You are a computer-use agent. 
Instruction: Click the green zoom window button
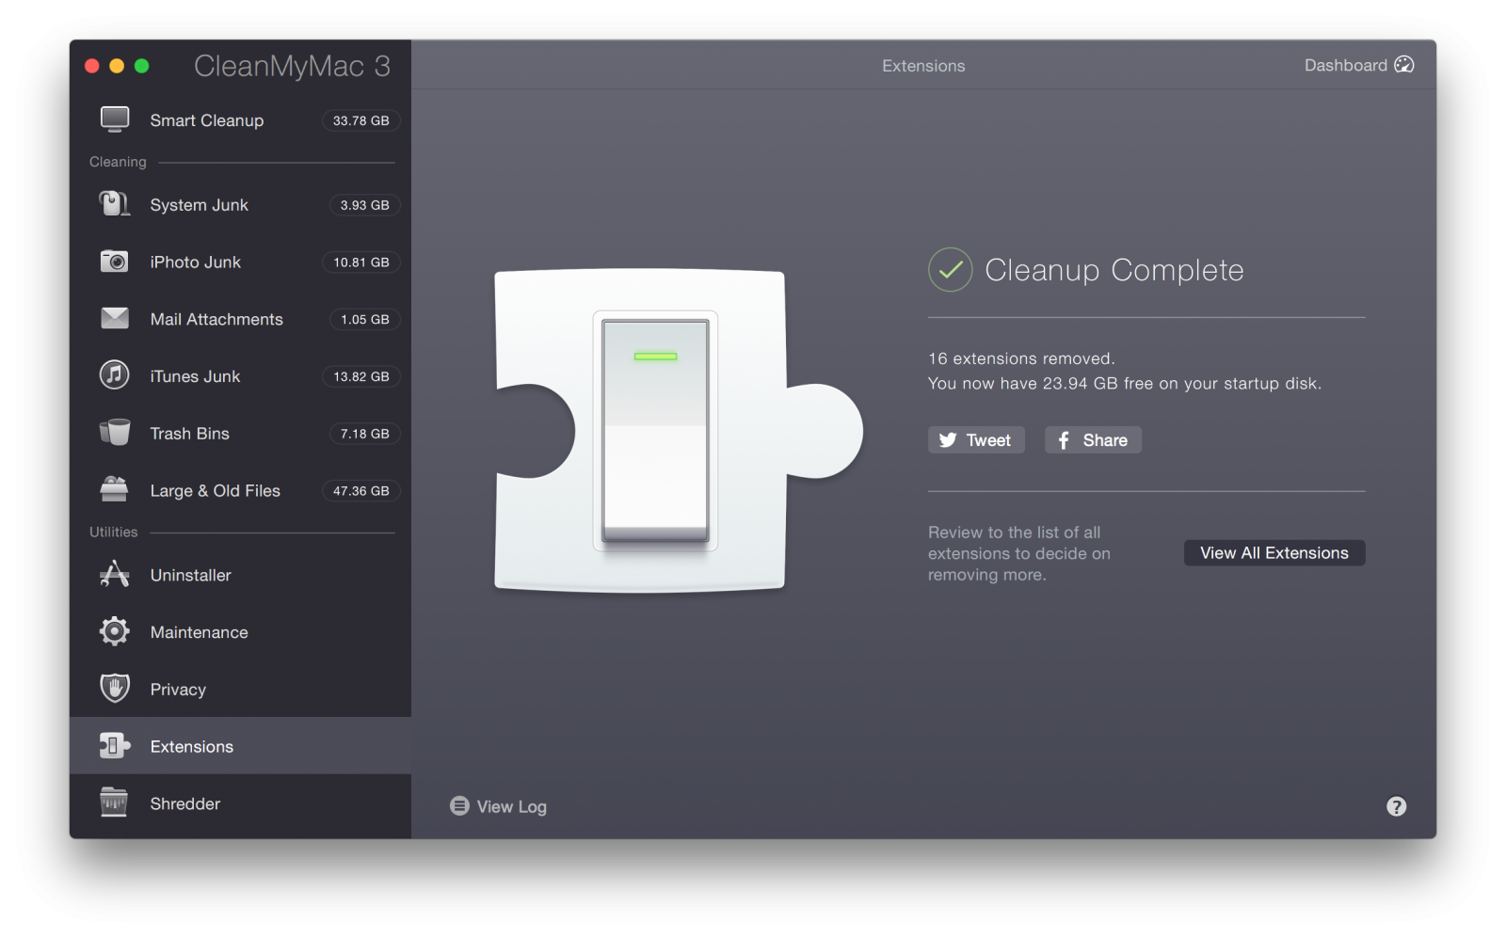[x=142, y=66]
